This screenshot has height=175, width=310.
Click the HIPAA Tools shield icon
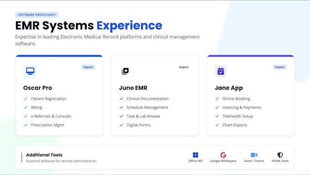click(x=280, y=155)
